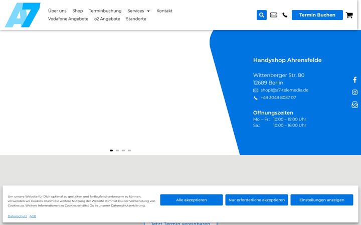The image size is (361, 225).
Task: Select the third slider dot
Action: pos(123,150)
